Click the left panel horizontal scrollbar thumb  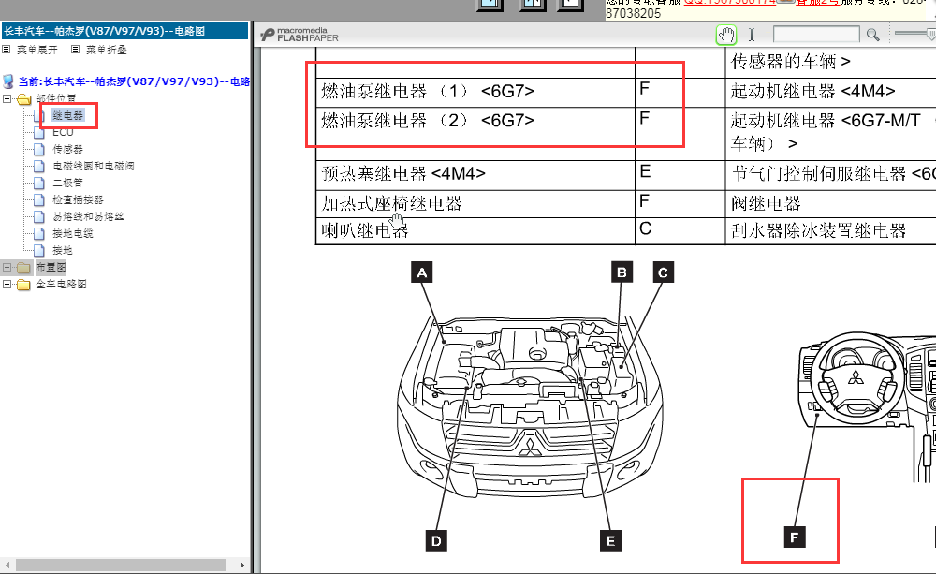pos(121,565)
